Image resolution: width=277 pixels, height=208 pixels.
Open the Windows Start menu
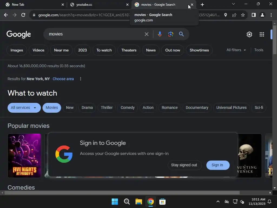click(115, 201)
